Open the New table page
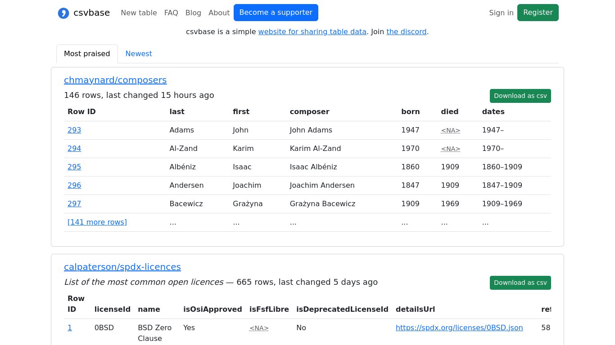This screenshot has height=345, width=615. point(139,13)
